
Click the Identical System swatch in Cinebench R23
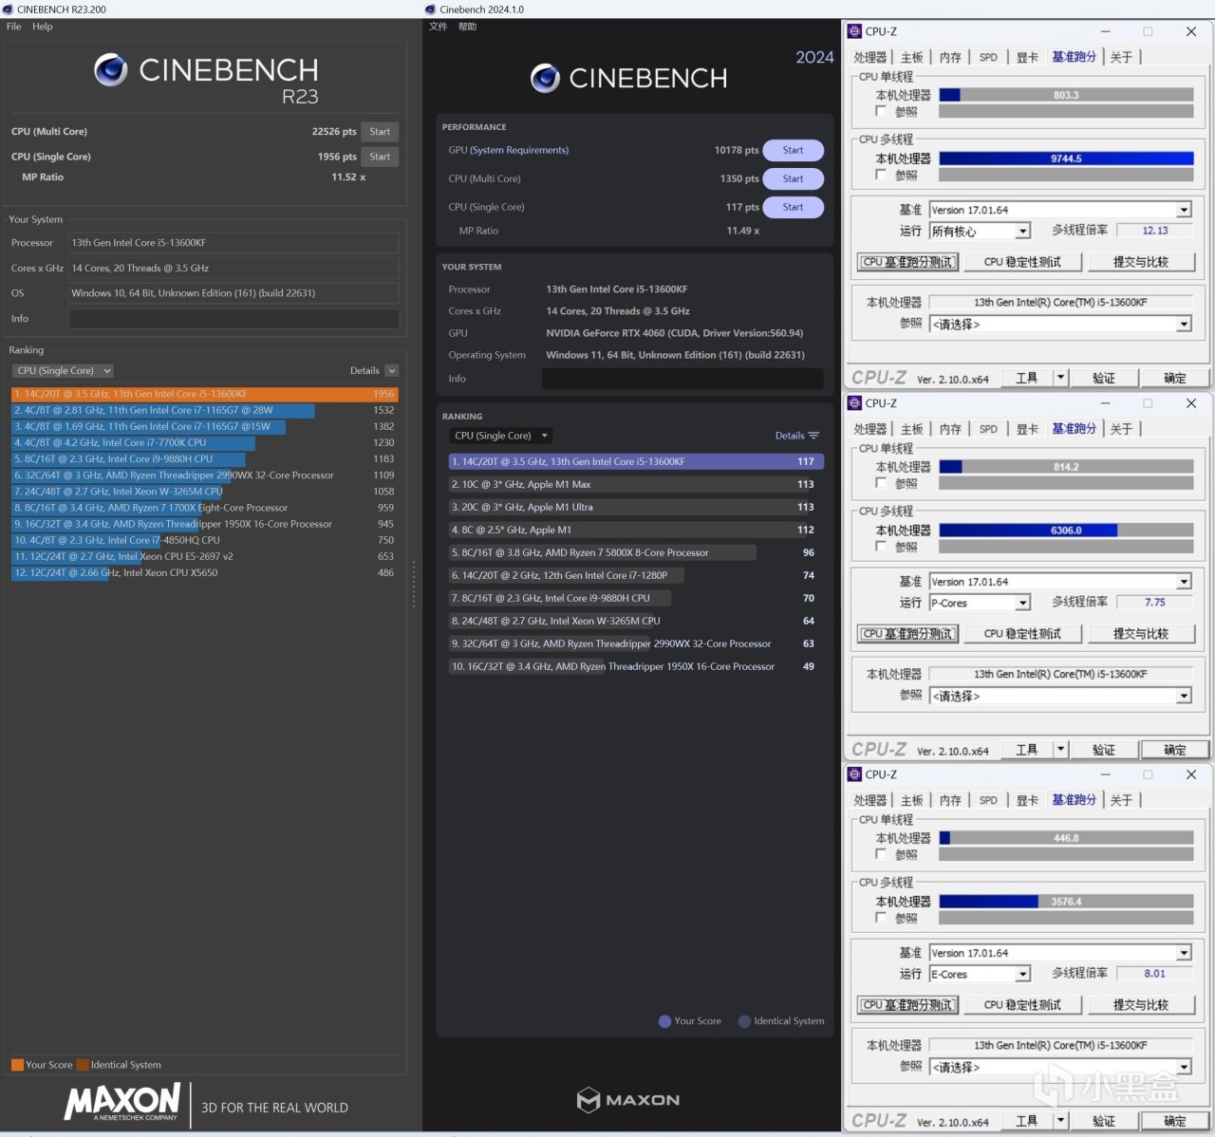(83, 1065)
